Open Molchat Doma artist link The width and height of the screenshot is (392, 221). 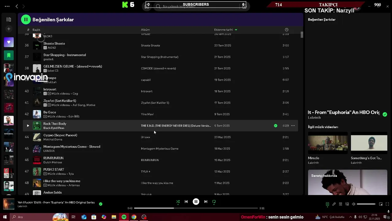coord(53,139)
